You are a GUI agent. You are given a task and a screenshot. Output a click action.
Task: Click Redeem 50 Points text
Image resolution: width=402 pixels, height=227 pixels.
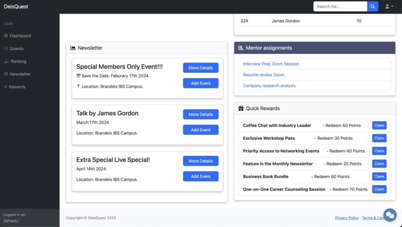[x=343, y=125]
